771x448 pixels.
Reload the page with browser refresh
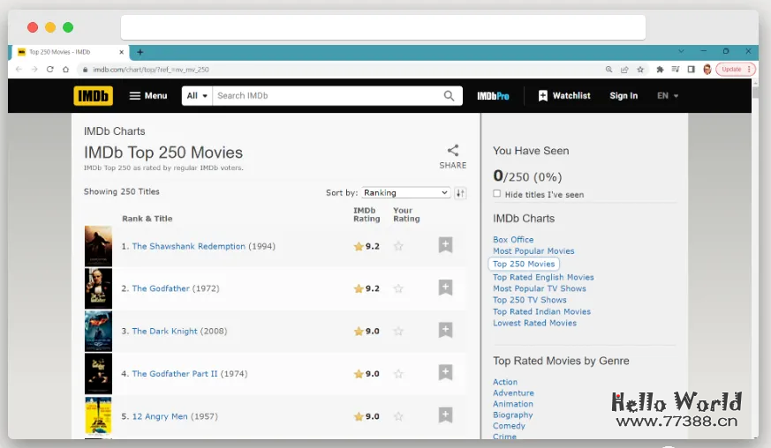(49, 70)
